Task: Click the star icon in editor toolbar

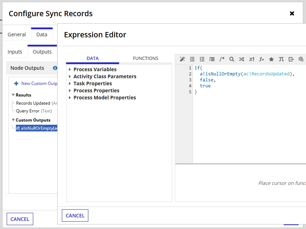Action: pyautogui.click(x=271, y=59)
